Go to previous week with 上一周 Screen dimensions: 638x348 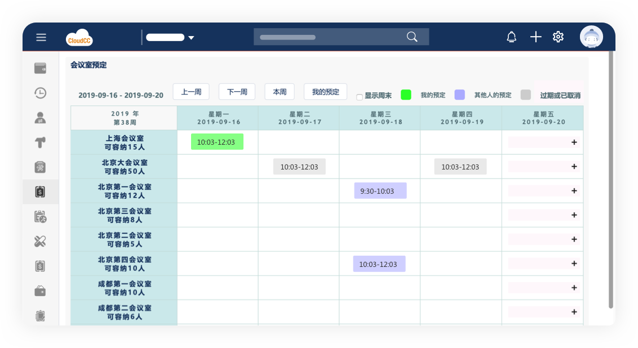click(191, 92)
